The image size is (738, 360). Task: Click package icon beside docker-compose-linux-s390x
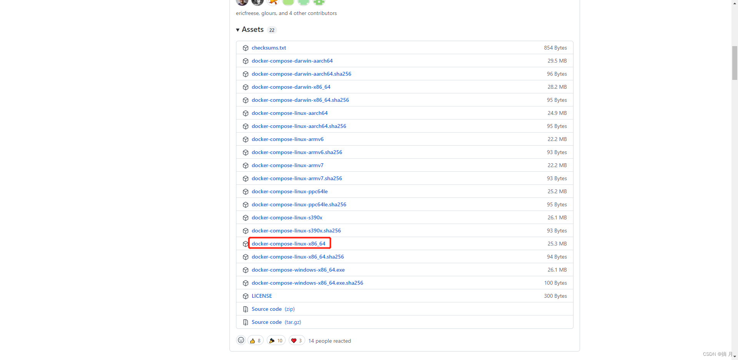(x=246, y=218)
